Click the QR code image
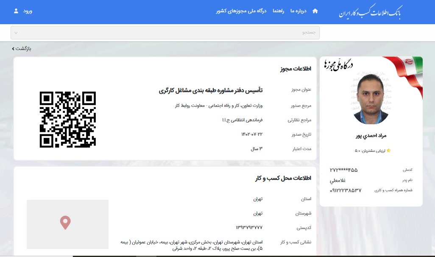The image size is (435, 257). [x=68, y=119]
